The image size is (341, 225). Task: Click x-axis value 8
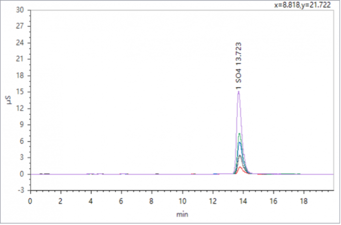point(151,201)
